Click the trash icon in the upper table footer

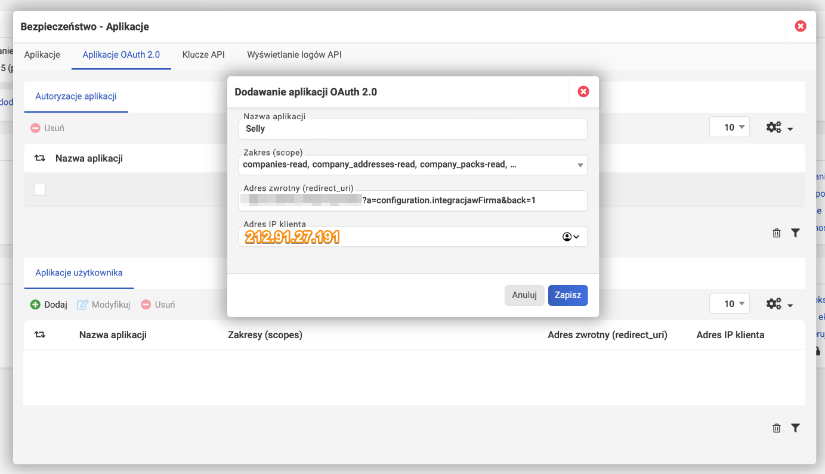(x=776, y=233)
